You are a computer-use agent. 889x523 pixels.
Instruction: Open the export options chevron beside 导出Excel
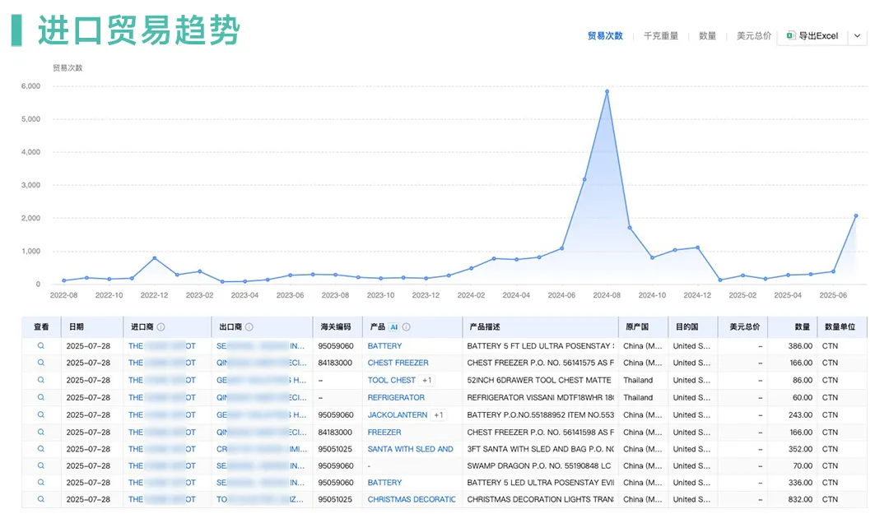coord(859,36)
